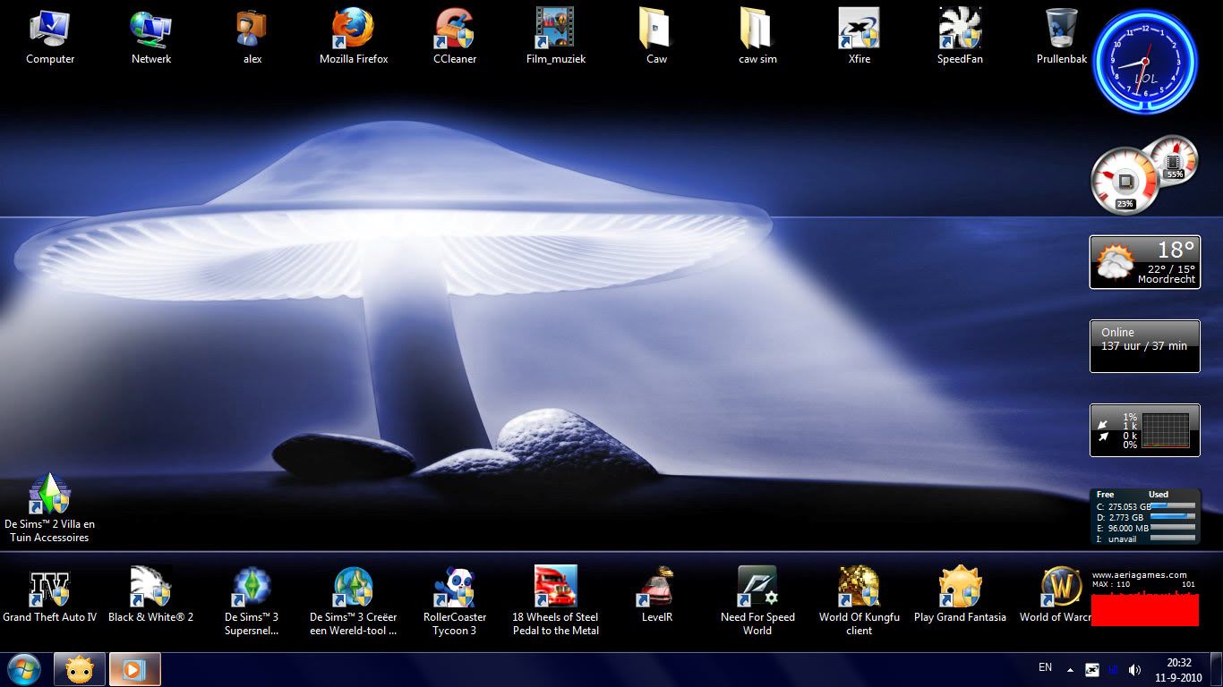Open the Film_muziek shortcut
1223x687 pixels.
(556, 37)
